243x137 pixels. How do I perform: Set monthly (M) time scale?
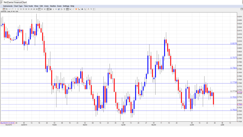point(45,9)
